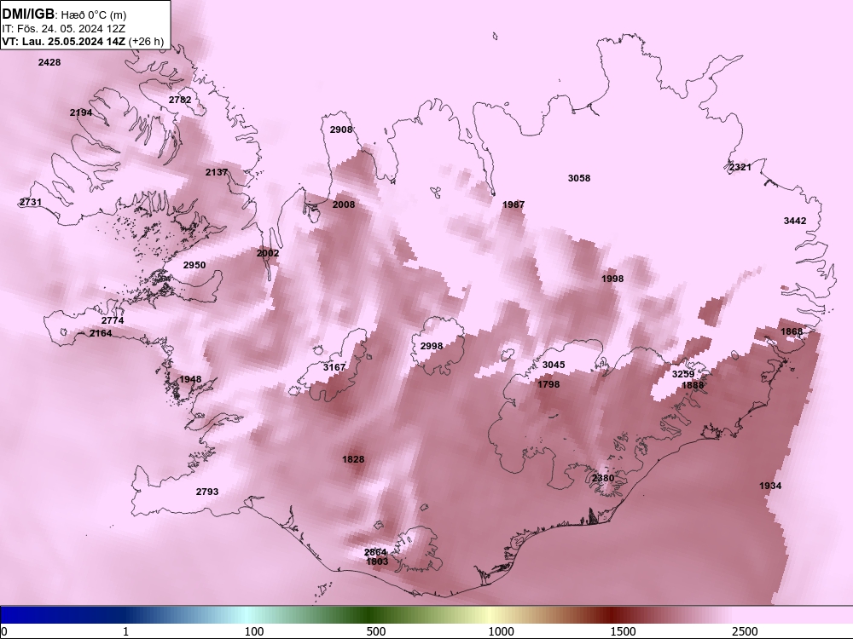Click the map value 2164
Viewport: 853px width, 639px height.
(101, 334)
